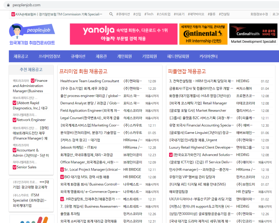Open the 큐레이션 menu

point(78,56)
